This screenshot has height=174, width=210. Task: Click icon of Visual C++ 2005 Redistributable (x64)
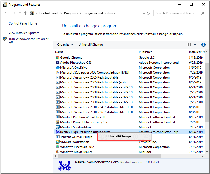[x=57, y=82]
